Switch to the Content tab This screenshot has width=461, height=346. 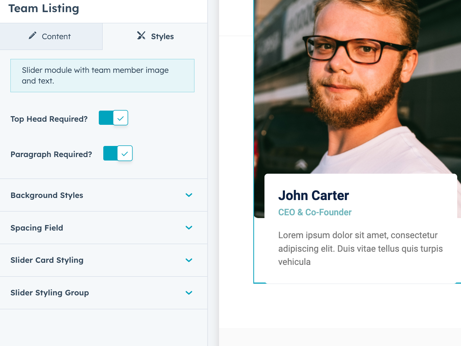coord(51,36)
